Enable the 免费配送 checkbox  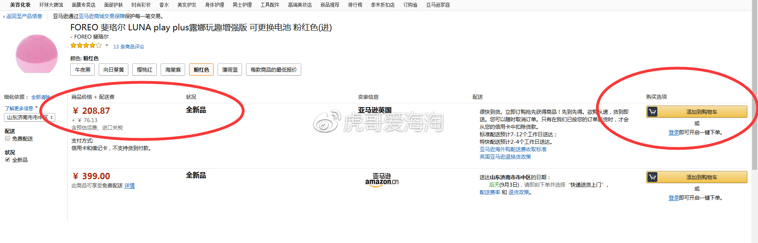click(x=8, y=139)
